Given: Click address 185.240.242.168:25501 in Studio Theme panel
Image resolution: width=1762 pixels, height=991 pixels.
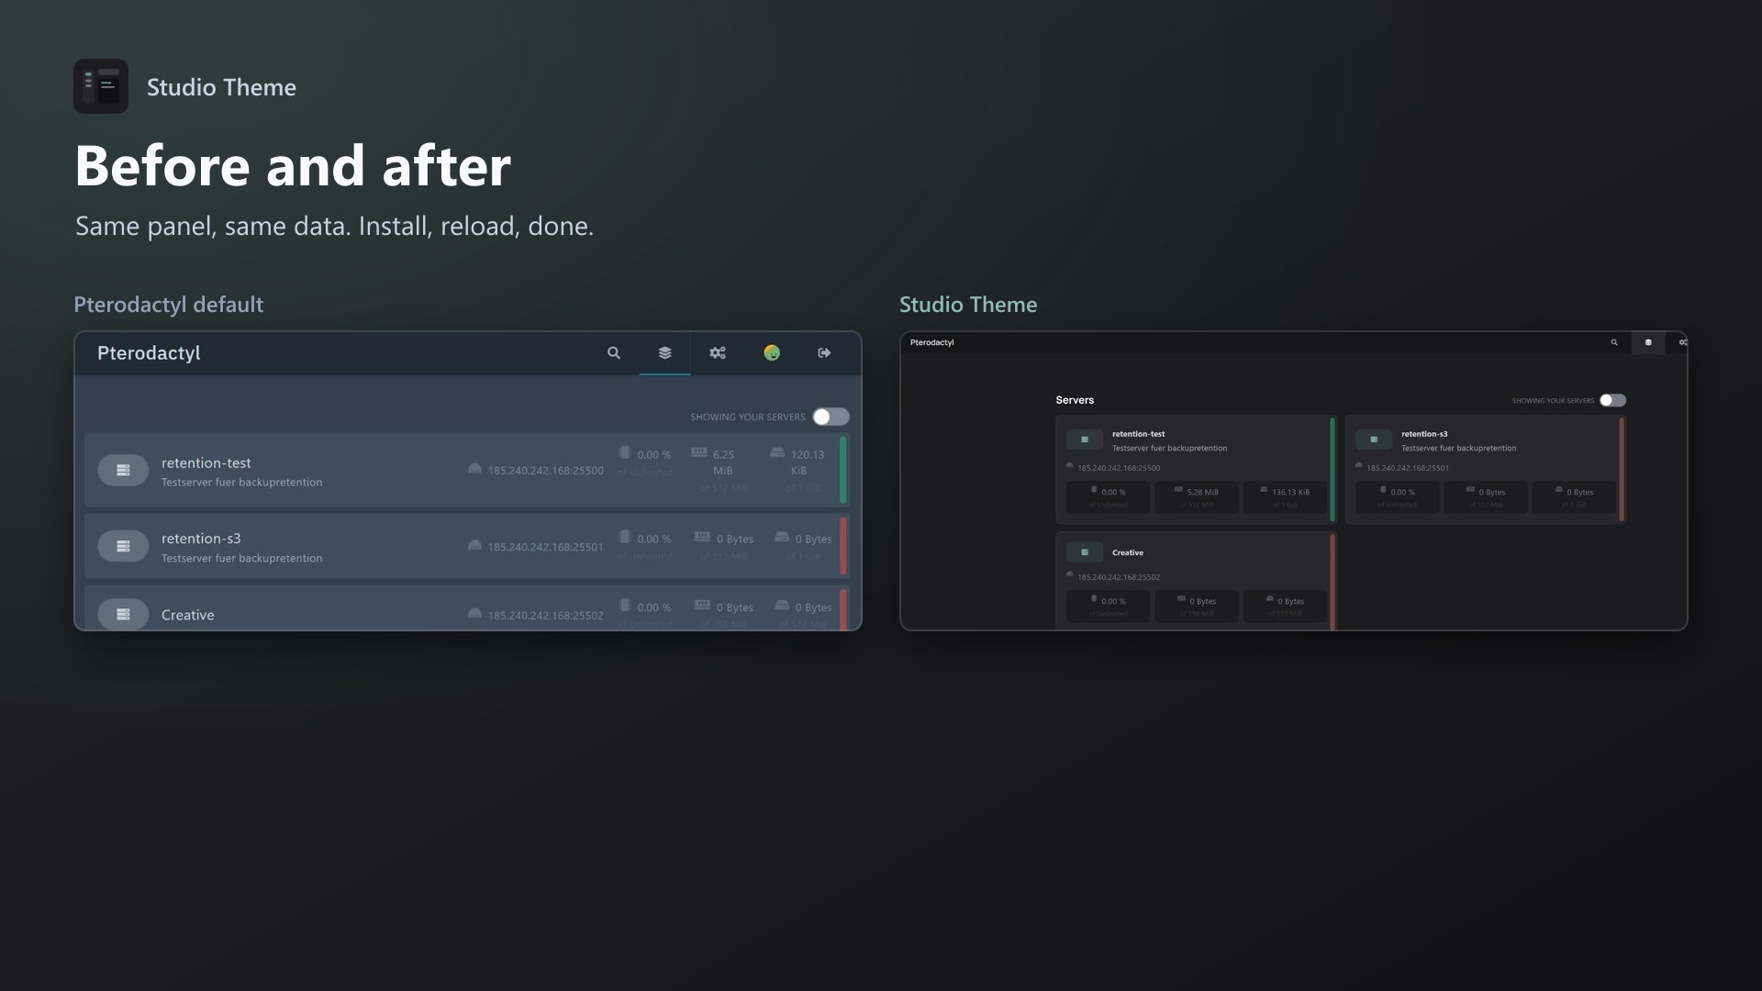Looking at the screenshot, I should click(x=1408, y=468).
